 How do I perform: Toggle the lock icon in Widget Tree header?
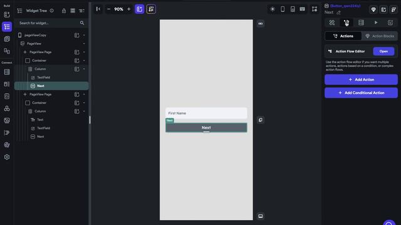64,11
